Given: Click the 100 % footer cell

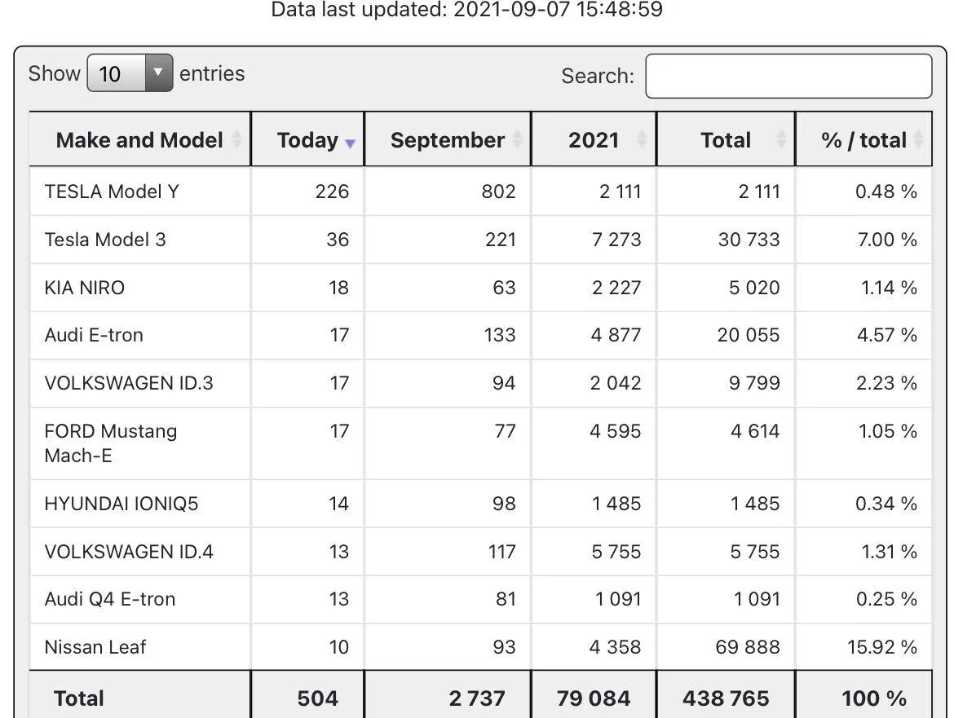Looking at the screenshot, I should [874, 698].
